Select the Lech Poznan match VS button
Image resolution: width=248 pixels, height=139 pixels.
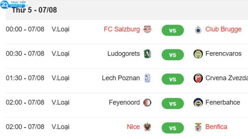(173, 79)
